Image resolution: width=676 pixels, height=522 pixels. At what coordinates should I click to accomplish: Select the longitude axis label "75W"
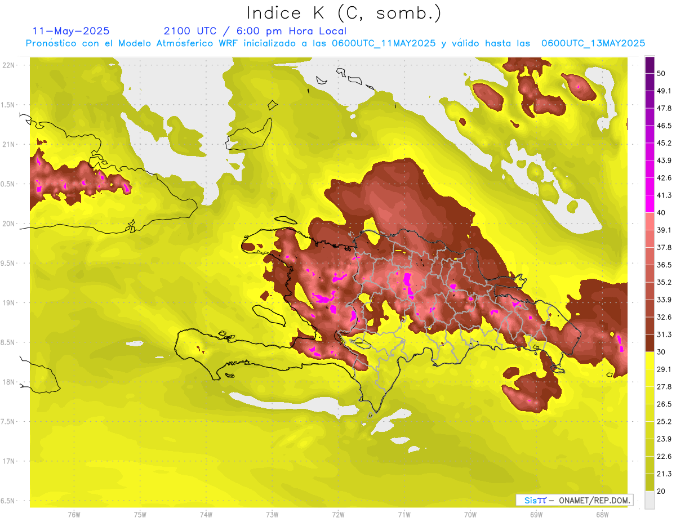pyautogui.click(x=140, y=514)
